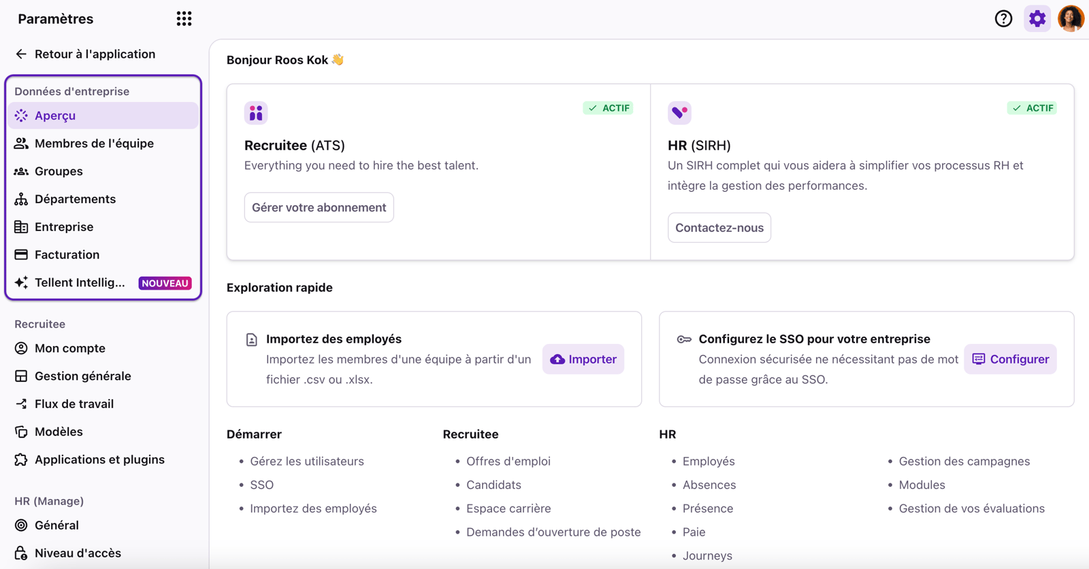Click the Facturation card icon
Image resolution: width=1089 pixels, height=569 pixels.
click(21, 255)
